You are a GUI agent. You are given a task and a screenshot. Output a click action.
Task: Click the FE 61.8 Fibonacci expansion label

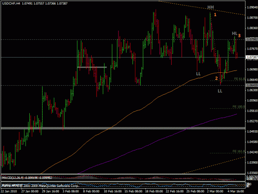pos(239,79)
